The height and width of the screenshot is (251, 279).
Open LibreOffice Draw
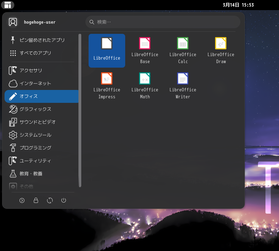point(221,51)
